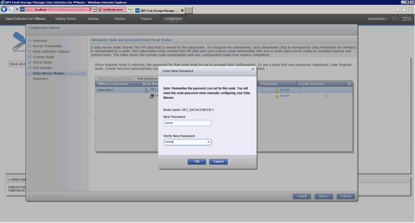415x223 pixels.
Task: Click the browser Forward arrow button
Action: click(12, 10)
